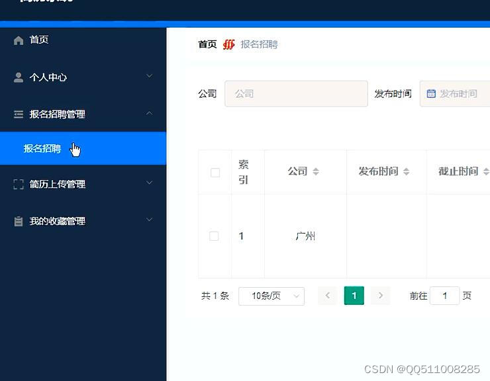Expand 简历上传管理 chevron arrow
The height and width of the screenshot is (381, 490).
click(150, 183)
